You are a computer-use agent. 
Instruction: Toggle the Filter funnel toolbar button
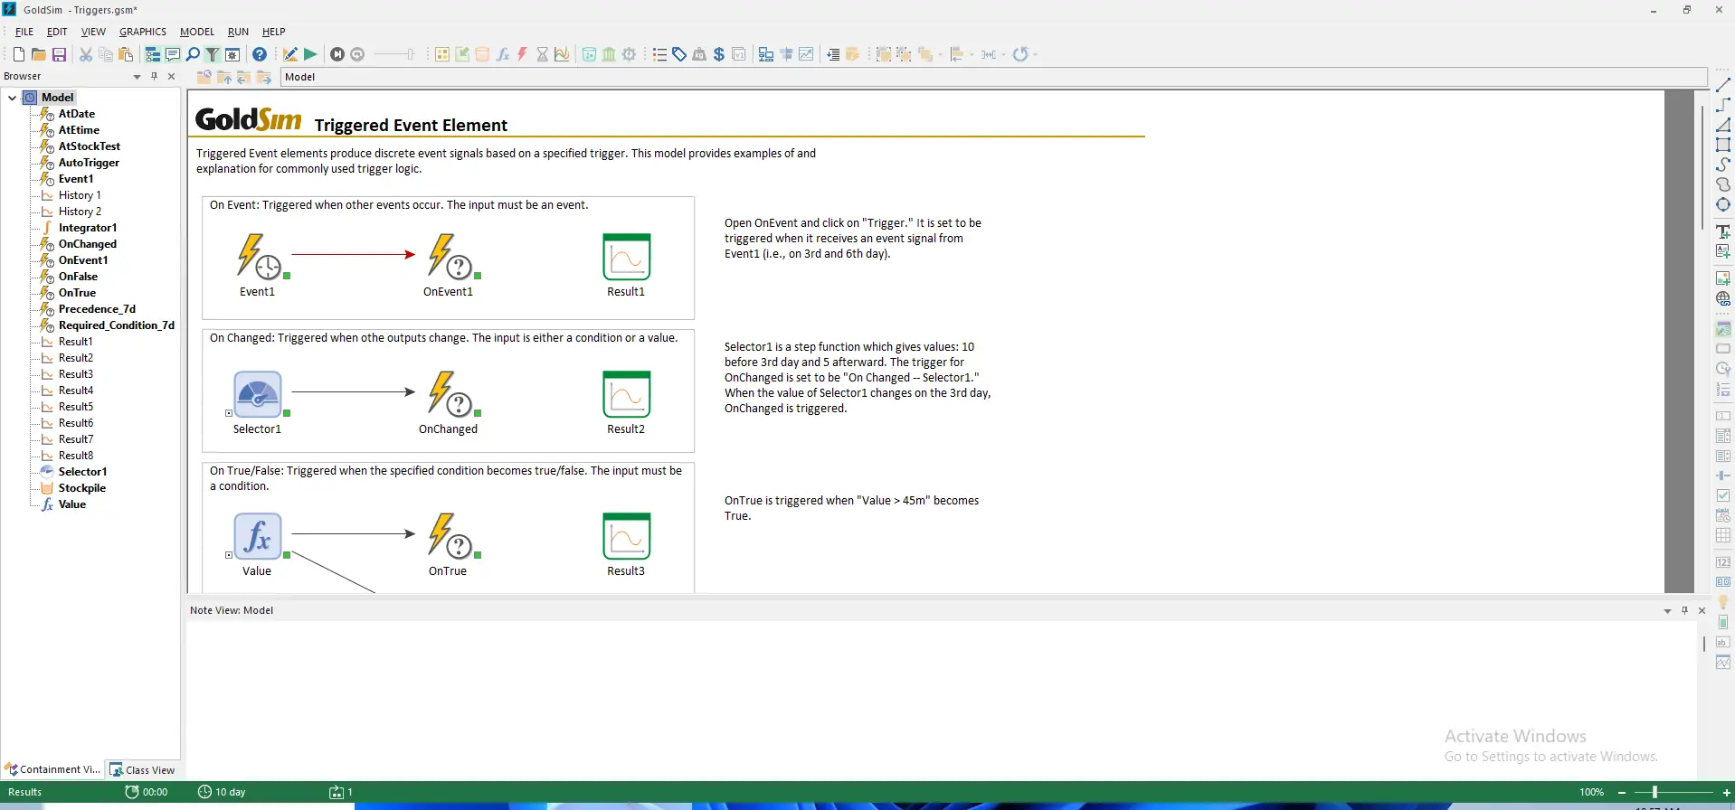click(x=213, y=54)
